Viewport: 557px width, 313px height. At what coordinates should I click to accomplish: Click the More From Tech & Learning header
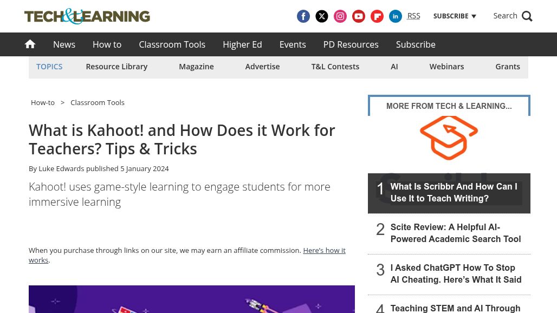click(x=449, y=106)
